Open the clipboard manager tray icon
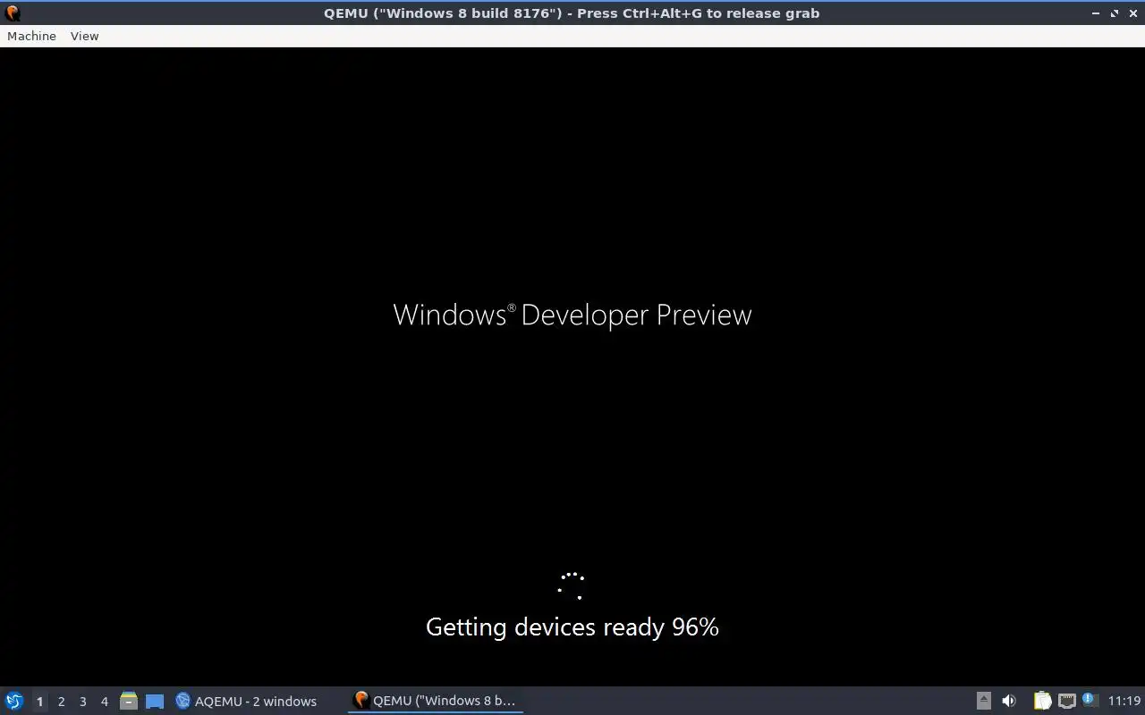The width and height of the screenshot is (1145, 715). pos(1042,701)
